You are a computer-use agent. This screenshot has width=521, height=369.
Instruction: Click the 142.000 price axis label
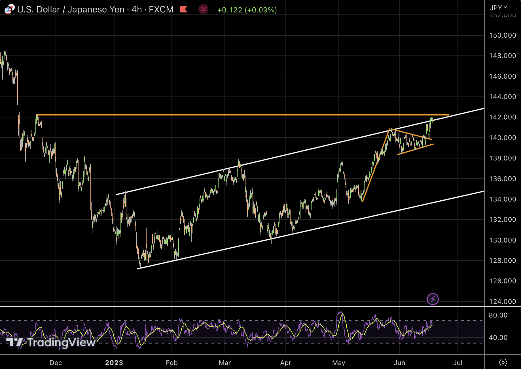click(503, 117)
